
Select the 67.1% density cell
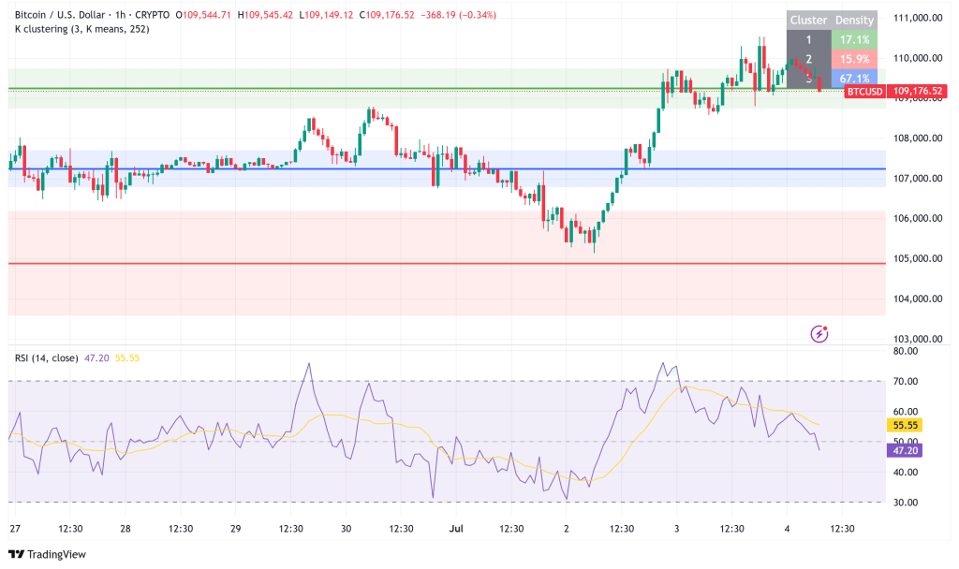(854, 79)
